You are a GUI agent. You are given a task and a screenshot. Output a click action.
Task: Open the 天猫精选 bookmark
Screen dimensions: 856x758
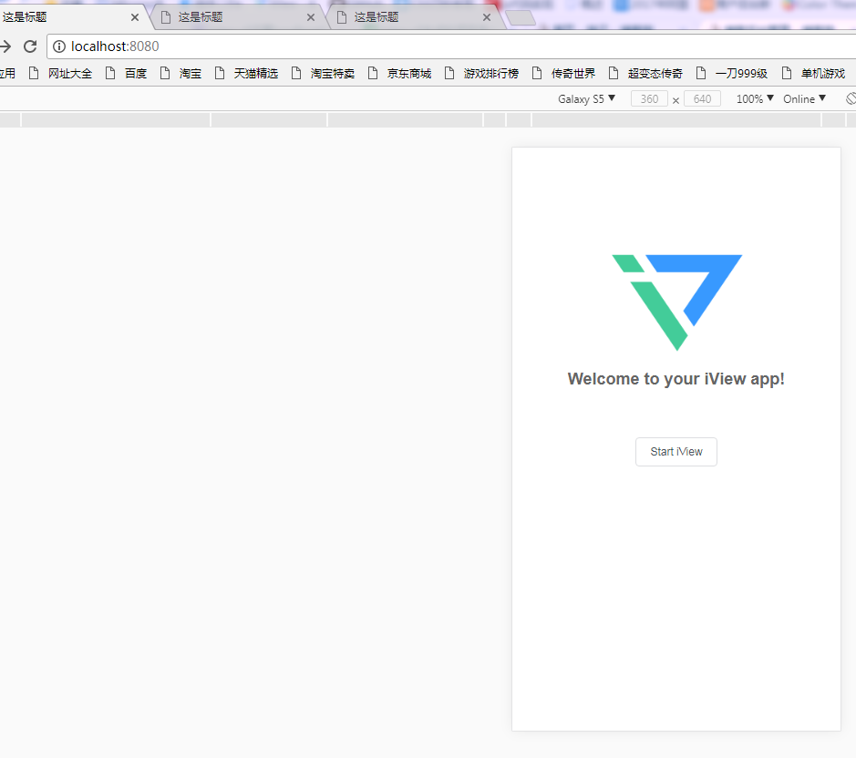[246, 73]
